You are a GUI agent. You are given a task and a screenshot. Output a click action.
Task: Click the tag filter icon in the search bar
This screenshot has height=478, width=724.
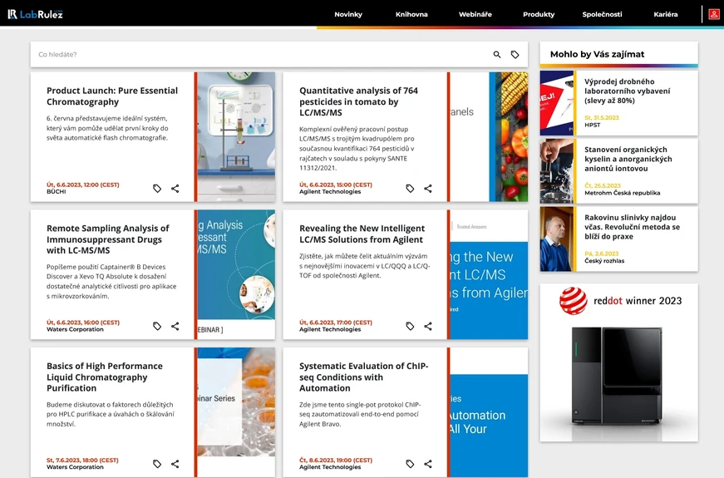pos(515,55)
